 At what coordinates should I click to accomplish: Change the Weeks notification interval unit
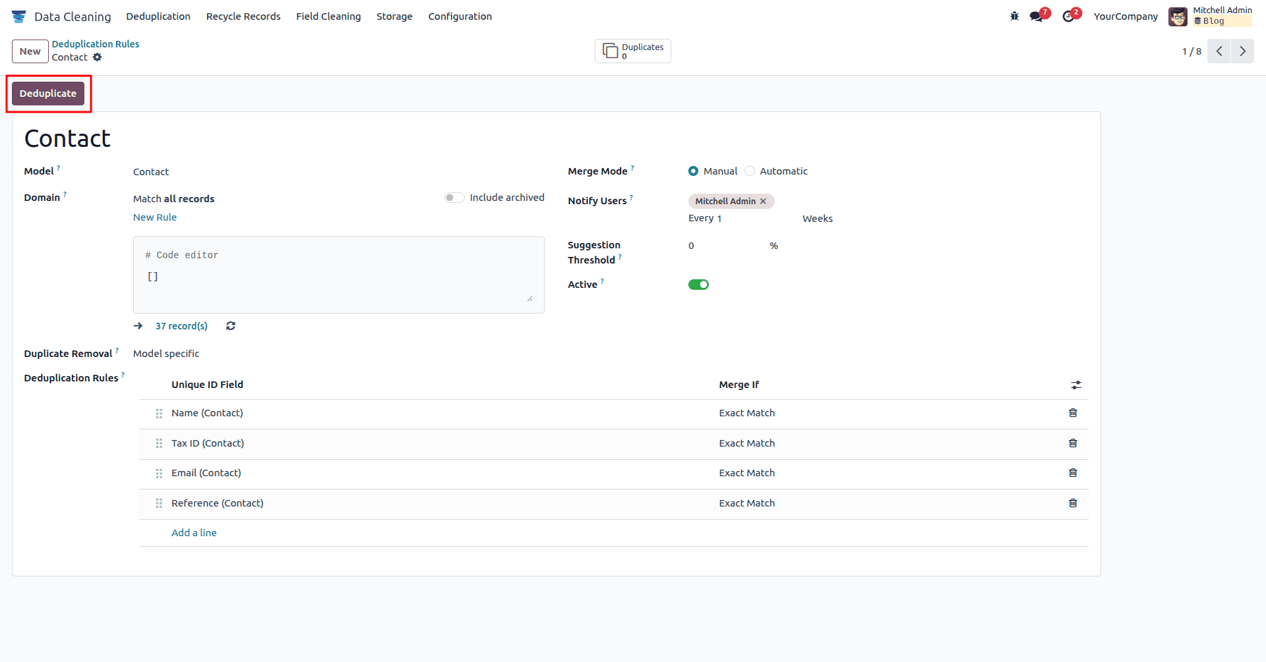tap(818, 218)
